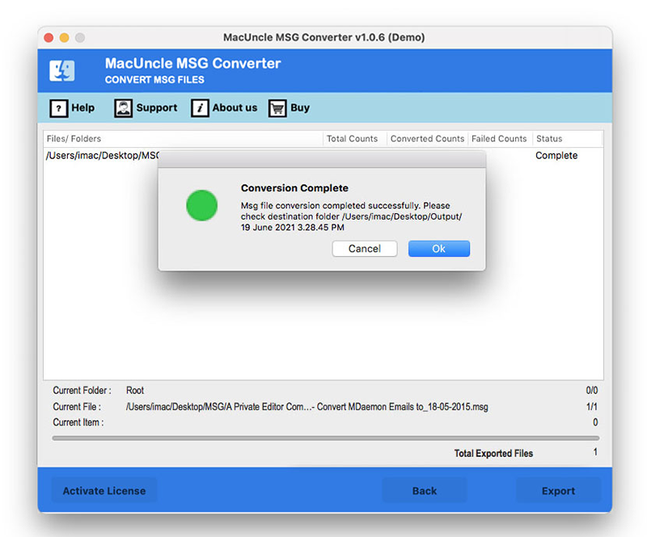Confirm the dialog with Ok
The height and width of the screenshot is (537, 647).
click(439, 249)
